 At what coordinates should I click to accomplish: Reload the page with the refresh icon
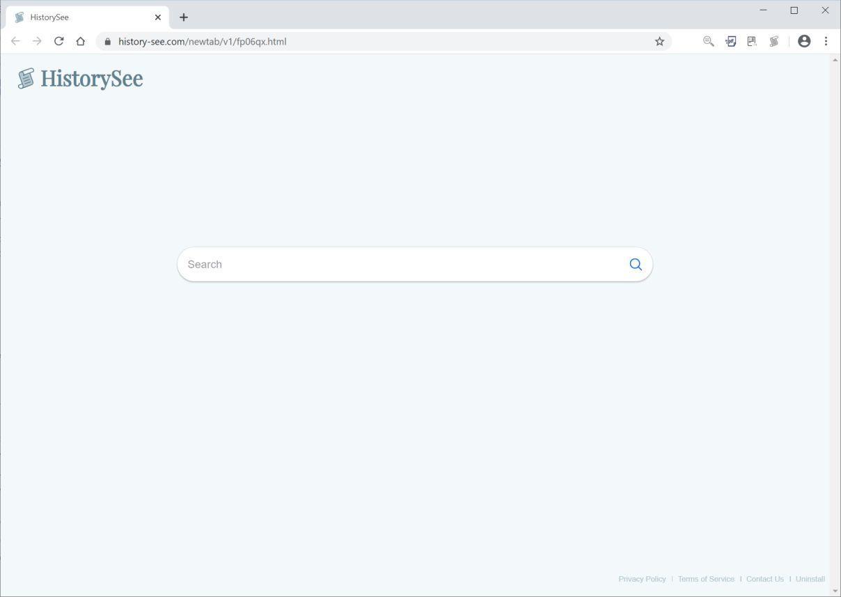coord(58,41)
